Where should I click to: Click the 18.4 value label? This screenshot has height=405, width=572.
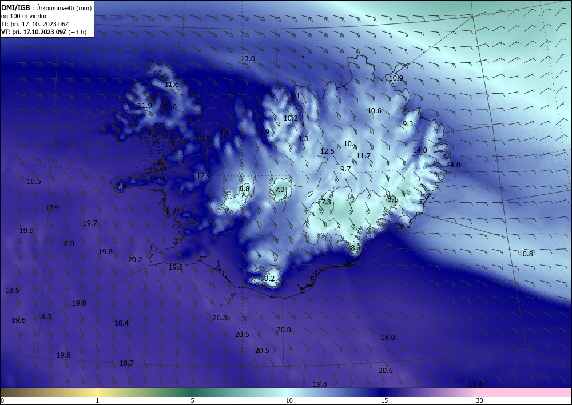click(121, 323)
